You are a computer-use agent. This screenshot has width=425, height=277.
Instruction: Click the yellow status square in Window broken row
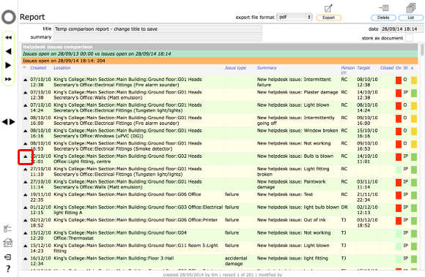pyautogui.click(x=414, y=132)
